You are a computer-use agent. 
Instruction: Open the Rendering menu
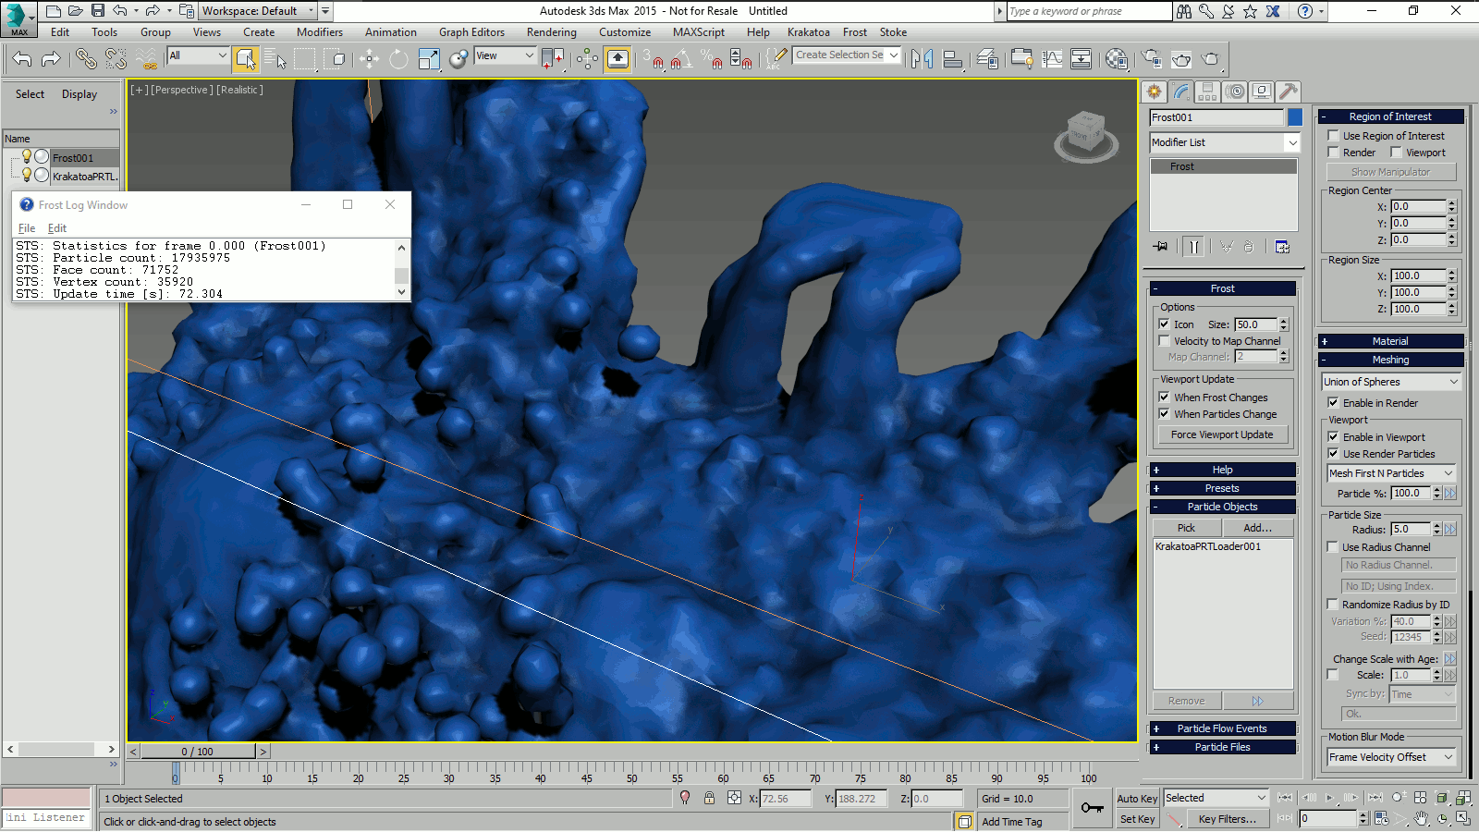(x=552, y=32)
